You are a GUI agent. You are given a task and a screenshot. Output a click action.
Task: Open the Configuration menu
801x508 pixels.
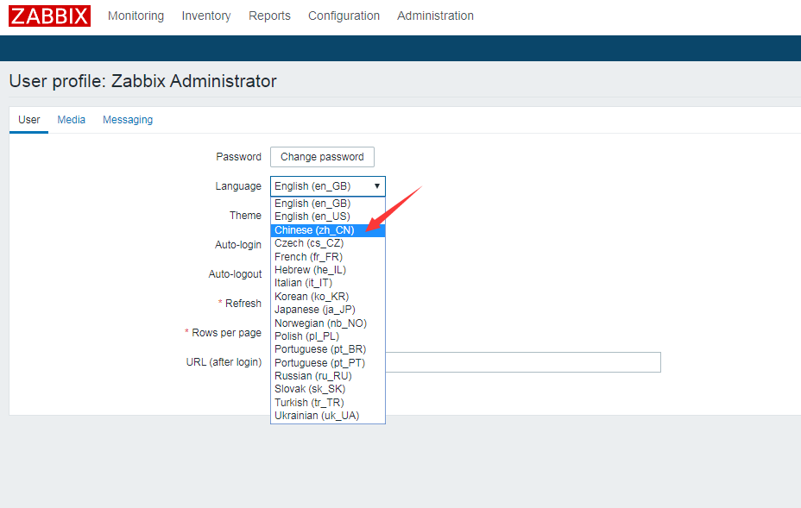(344, 16)
